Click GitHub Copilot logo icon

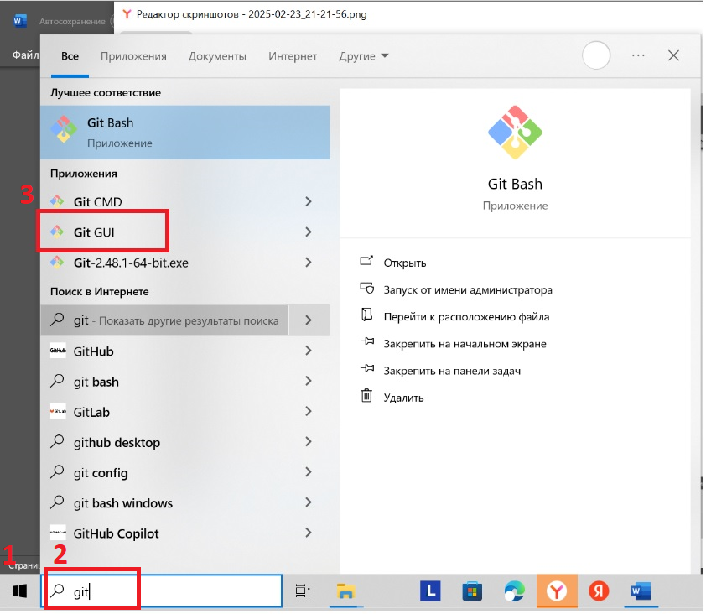58,533
